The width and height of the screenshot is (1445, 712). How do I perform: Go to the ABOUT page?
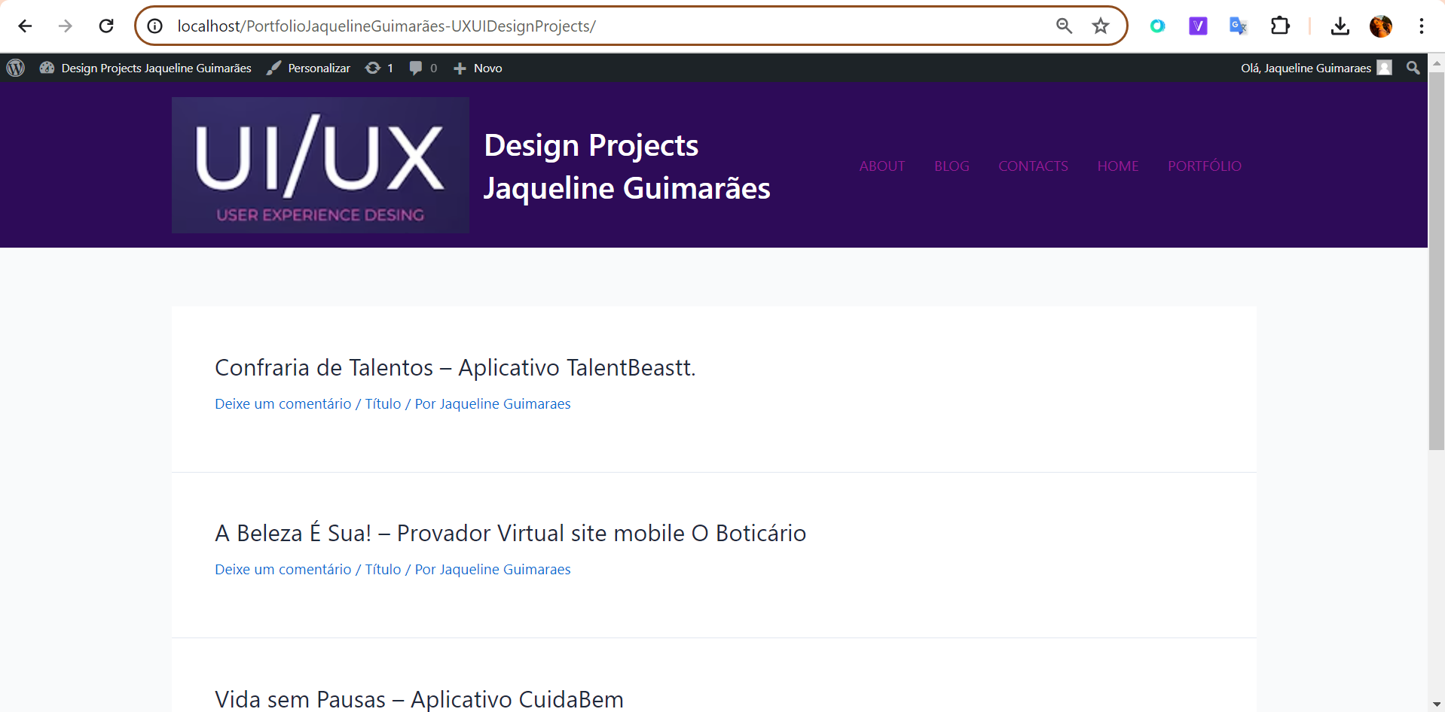(882, 166)
